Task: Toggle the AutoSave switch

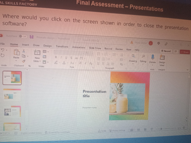Action: click(23, 37)
